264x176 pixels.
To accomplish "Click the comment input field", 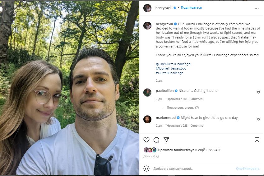I will 193,169.
